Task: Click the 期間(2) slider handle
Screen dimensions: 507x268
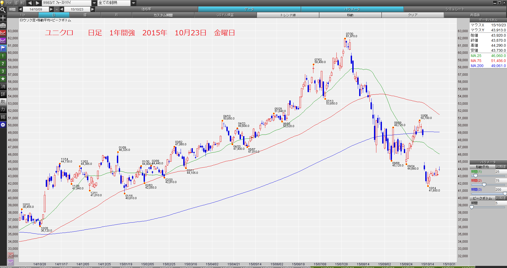Action: coord(484,185)
